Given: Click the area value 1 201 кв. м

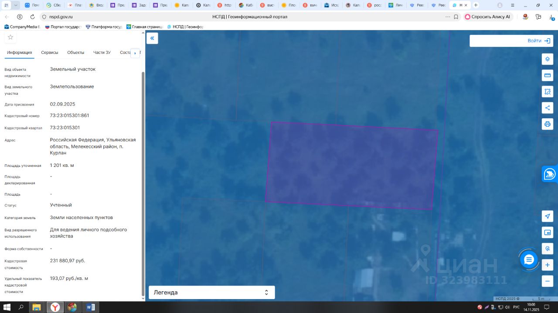Looking at the screenshot, I should click(x=62, y=166).
